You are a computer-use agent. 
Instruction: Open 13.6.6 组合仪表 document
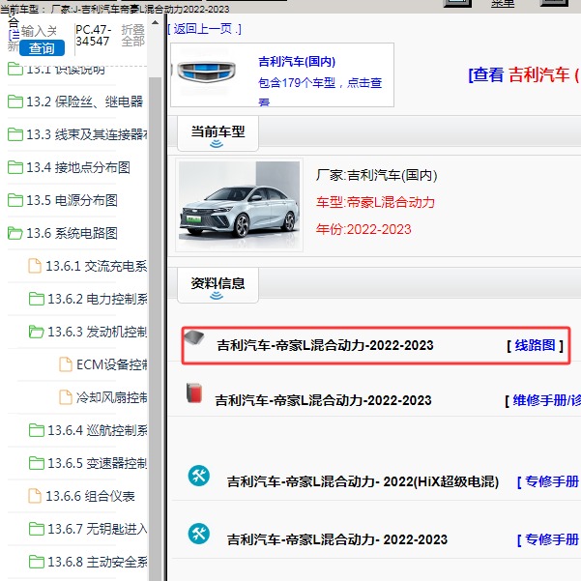(x=90, y=496)
